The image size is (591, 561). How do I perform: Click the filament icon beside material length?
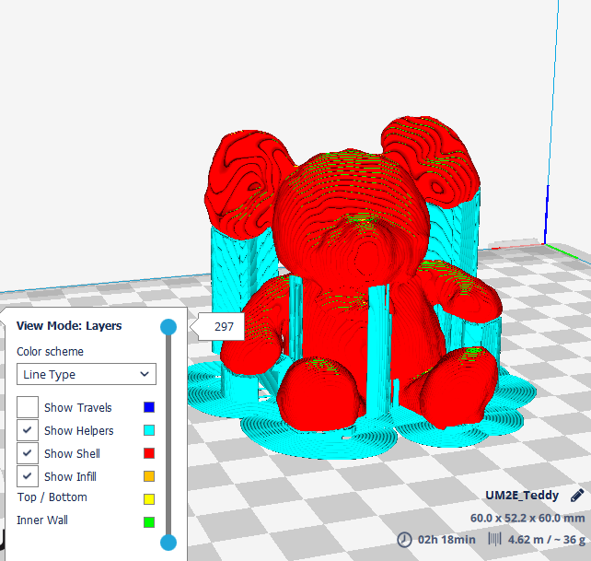[494, 539]
